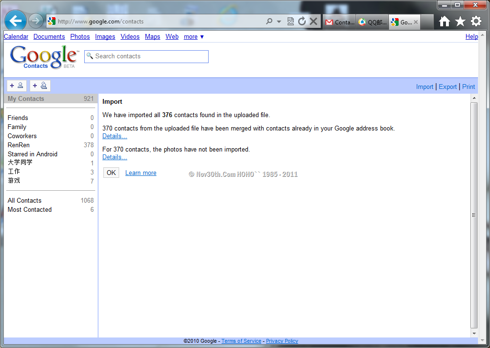Expand the more dropdown menu

(x=194, y=36)
